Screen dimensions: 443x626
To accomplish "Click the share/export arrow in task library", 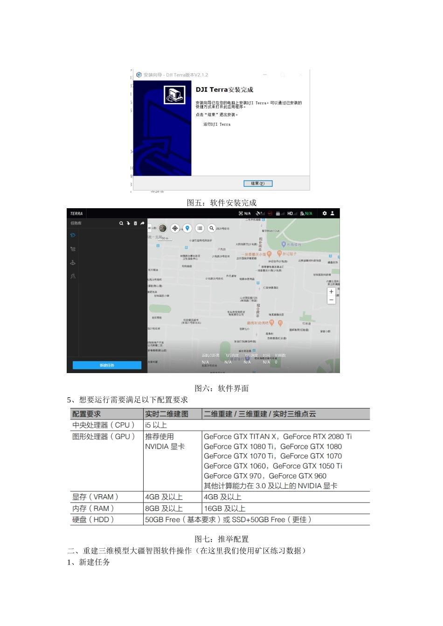I will point(142,224).
